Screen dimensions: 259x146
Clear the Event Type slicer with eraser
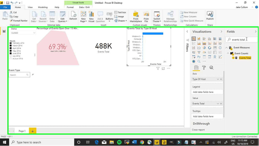(x=33, y=75)
